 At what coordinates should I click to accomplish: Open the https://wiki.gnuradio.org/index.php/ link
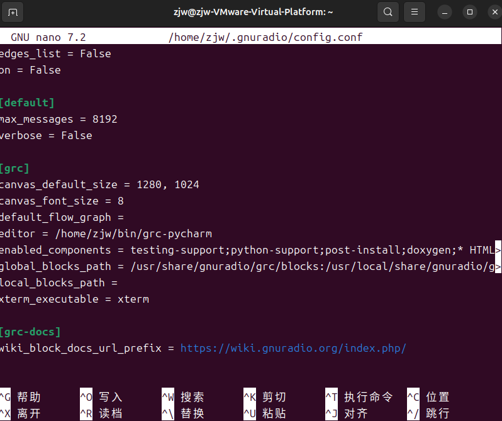click(293, 349)
